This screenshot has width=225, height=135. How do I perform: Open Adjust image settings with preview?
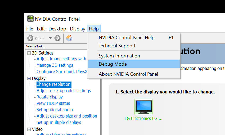click(61, 59)
